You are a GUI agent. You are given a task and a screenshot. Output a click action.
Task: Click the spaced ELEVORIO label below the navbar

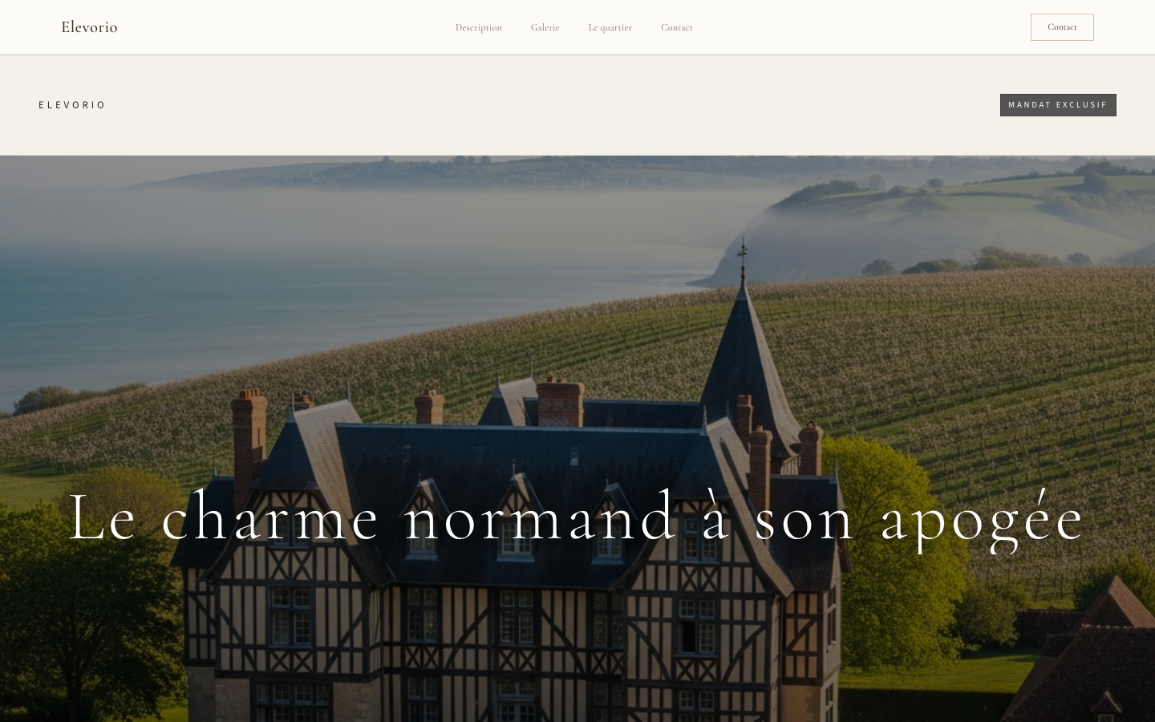coord(72,105)
